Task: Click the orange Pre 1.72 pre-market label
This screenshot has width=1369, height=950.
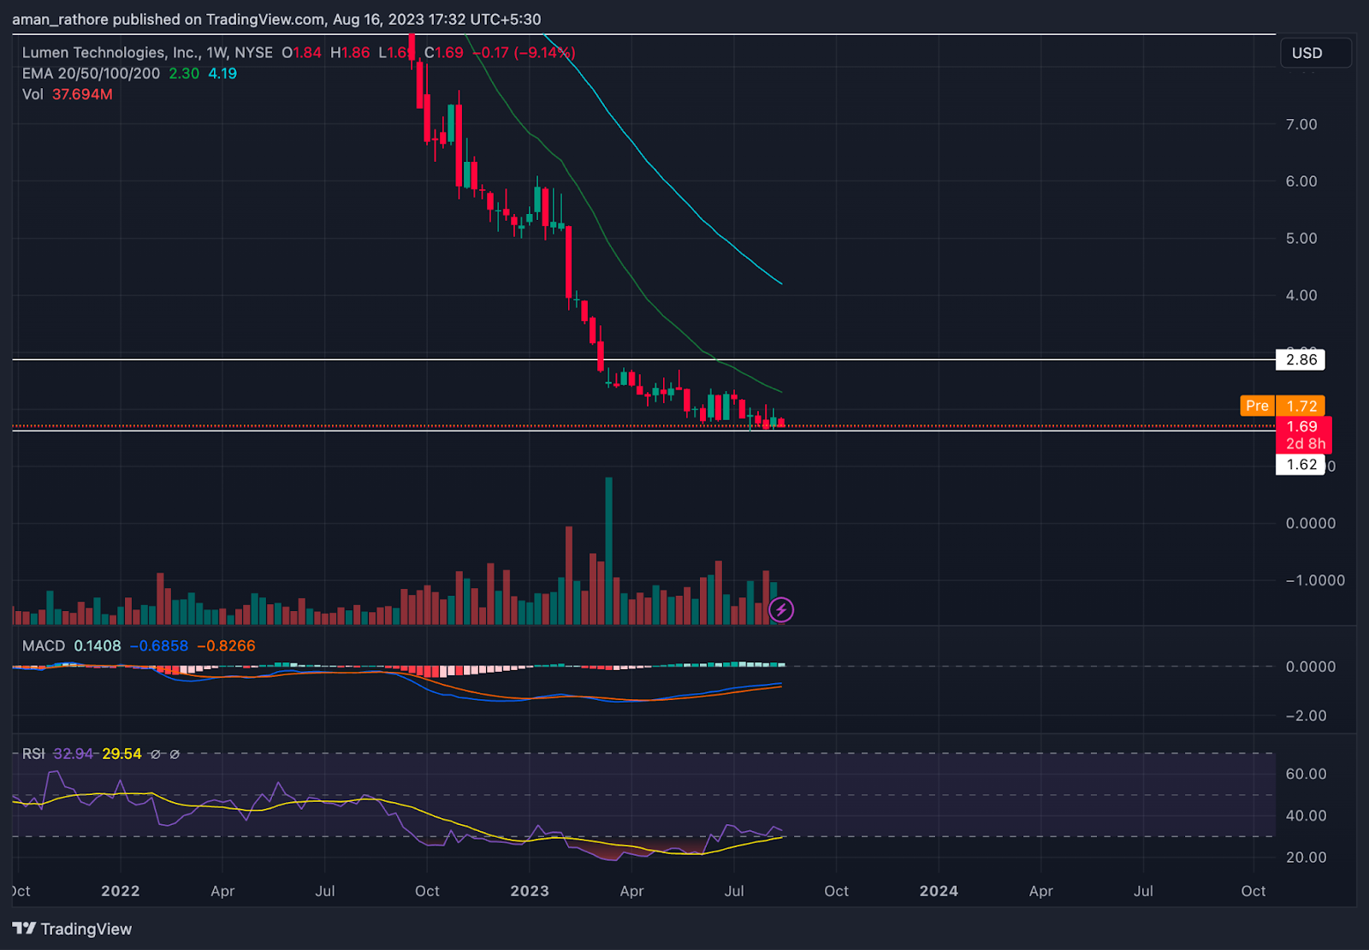Action: coord(1283,406)
